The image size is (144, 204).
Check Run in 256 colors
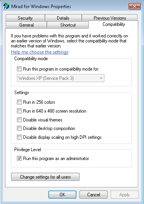(19, 102)
